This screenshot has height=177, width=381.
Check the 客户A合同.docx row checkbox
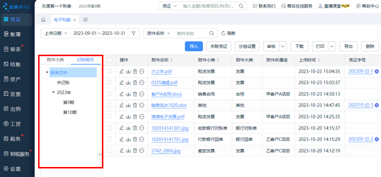pos(110,94)
